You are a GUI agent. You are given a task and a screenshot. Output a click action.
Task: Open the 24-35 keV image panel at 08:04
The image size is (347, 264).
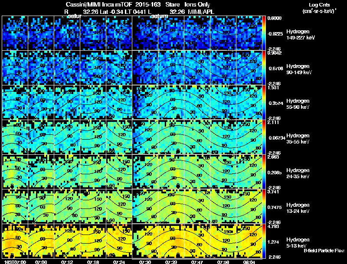(249, 172)
